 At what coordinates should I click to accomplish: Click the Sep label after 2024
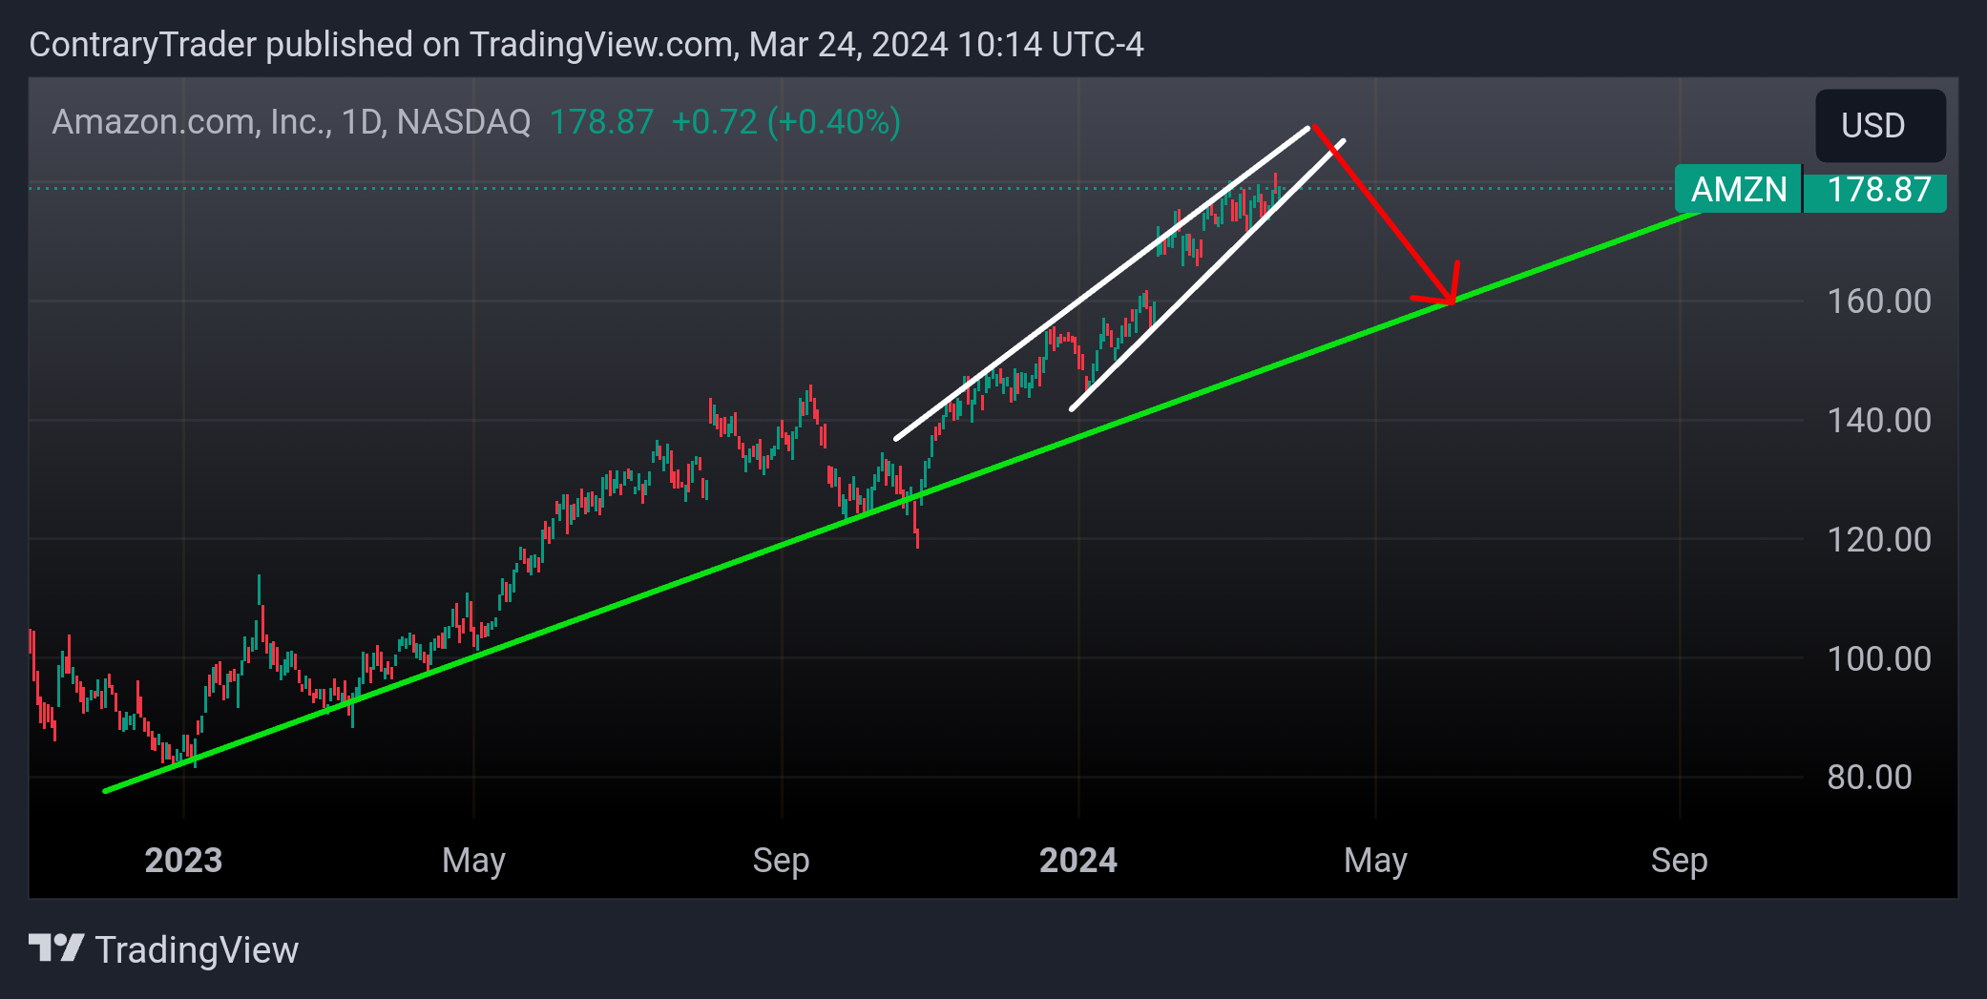tap(1680, 862)
